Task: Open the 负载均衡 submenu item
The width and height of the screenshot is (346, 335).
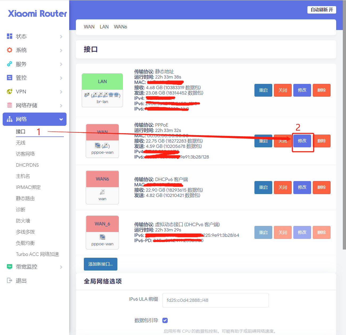Action: click(25, 243)
